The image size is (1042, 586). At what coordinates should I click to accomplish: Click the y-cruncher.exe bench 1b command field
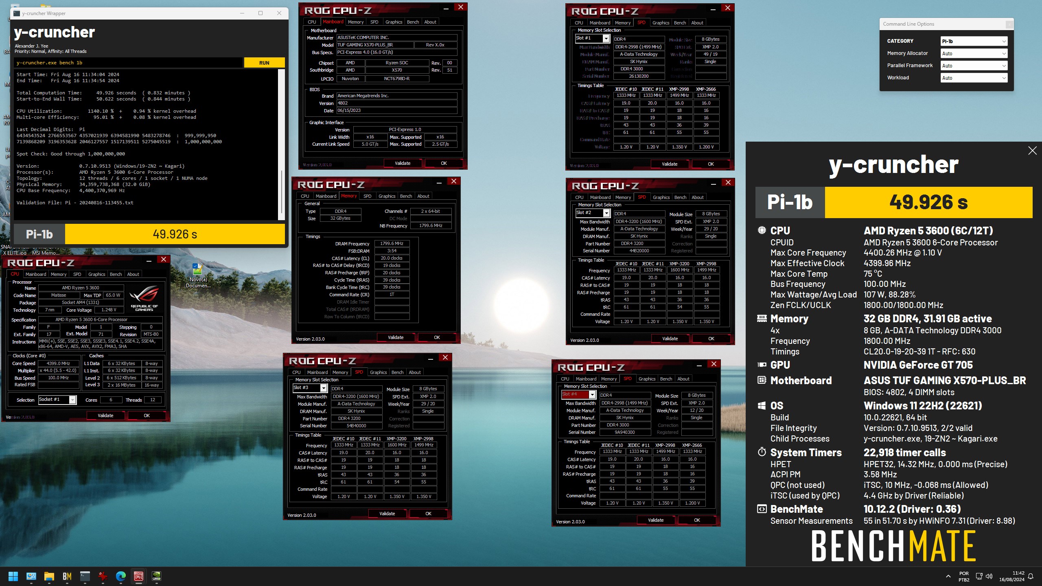129,63
